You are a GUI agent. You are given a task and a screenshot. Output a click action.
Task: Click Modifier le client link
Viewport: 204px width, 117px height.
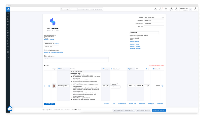tap(134, 44)
